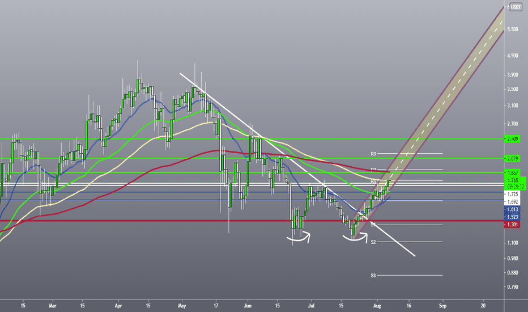Click the Jun label on time axis
This screenshot has height=312, width=528.
point(248,306)
